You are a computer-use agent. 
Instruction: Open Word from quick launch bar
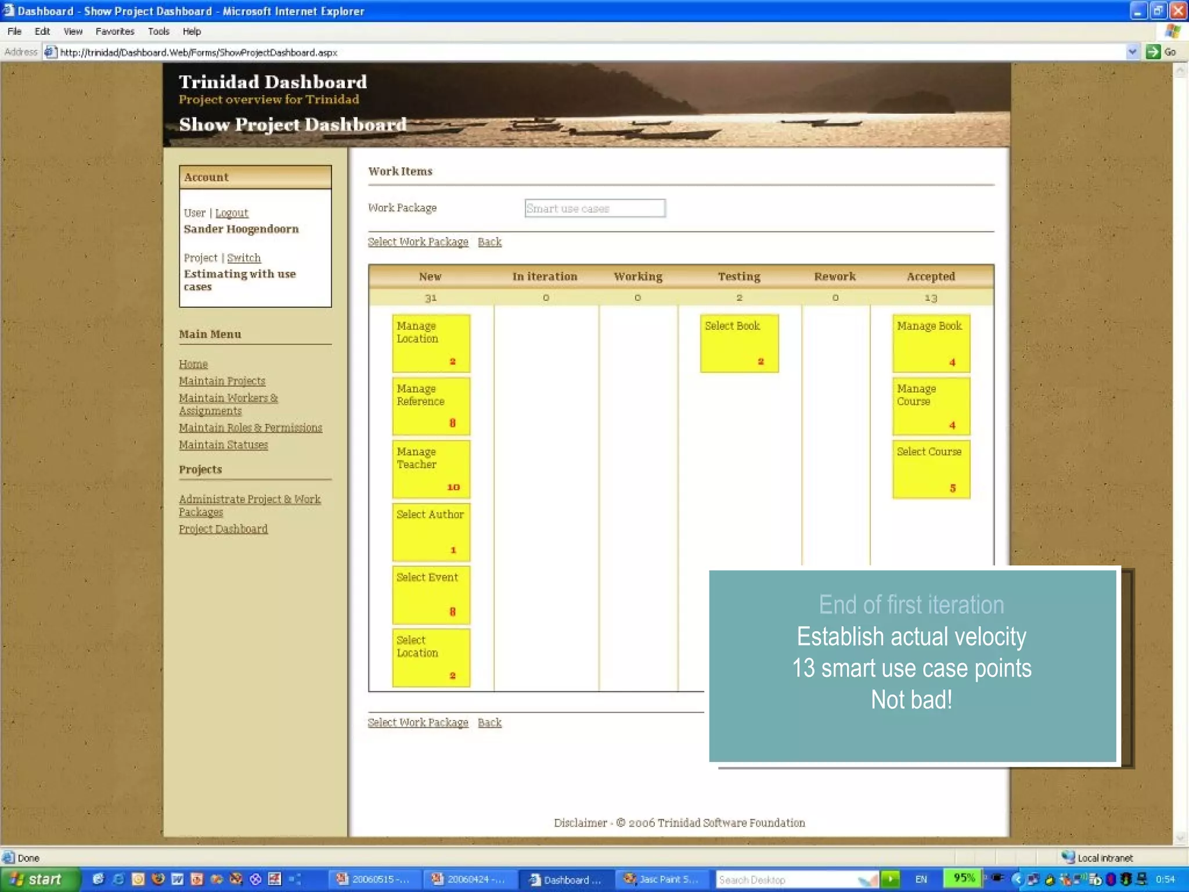[177, 879]
